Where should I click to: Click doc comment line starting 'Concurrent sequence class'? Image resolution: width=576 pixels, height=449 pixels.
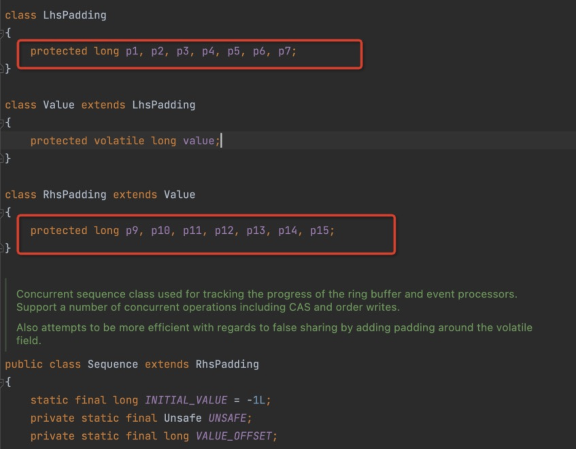[x=267, y=294]
